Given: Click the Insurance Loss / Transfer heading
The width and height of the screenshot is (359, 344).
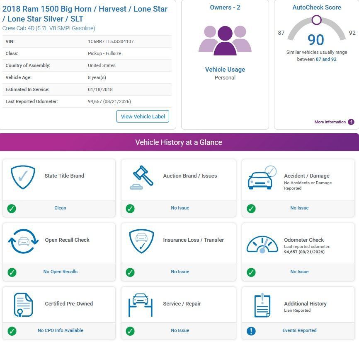Looking at the screenshot, I should pyautogui.click(x=194, y=240).
